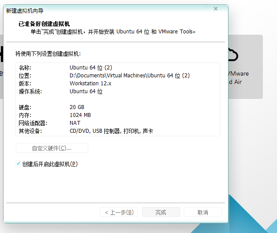This screenshot has width=277, height=233.
Task: Click the 将使用下列设置创建虚拟机 text
Action: (x=48, y=54)
